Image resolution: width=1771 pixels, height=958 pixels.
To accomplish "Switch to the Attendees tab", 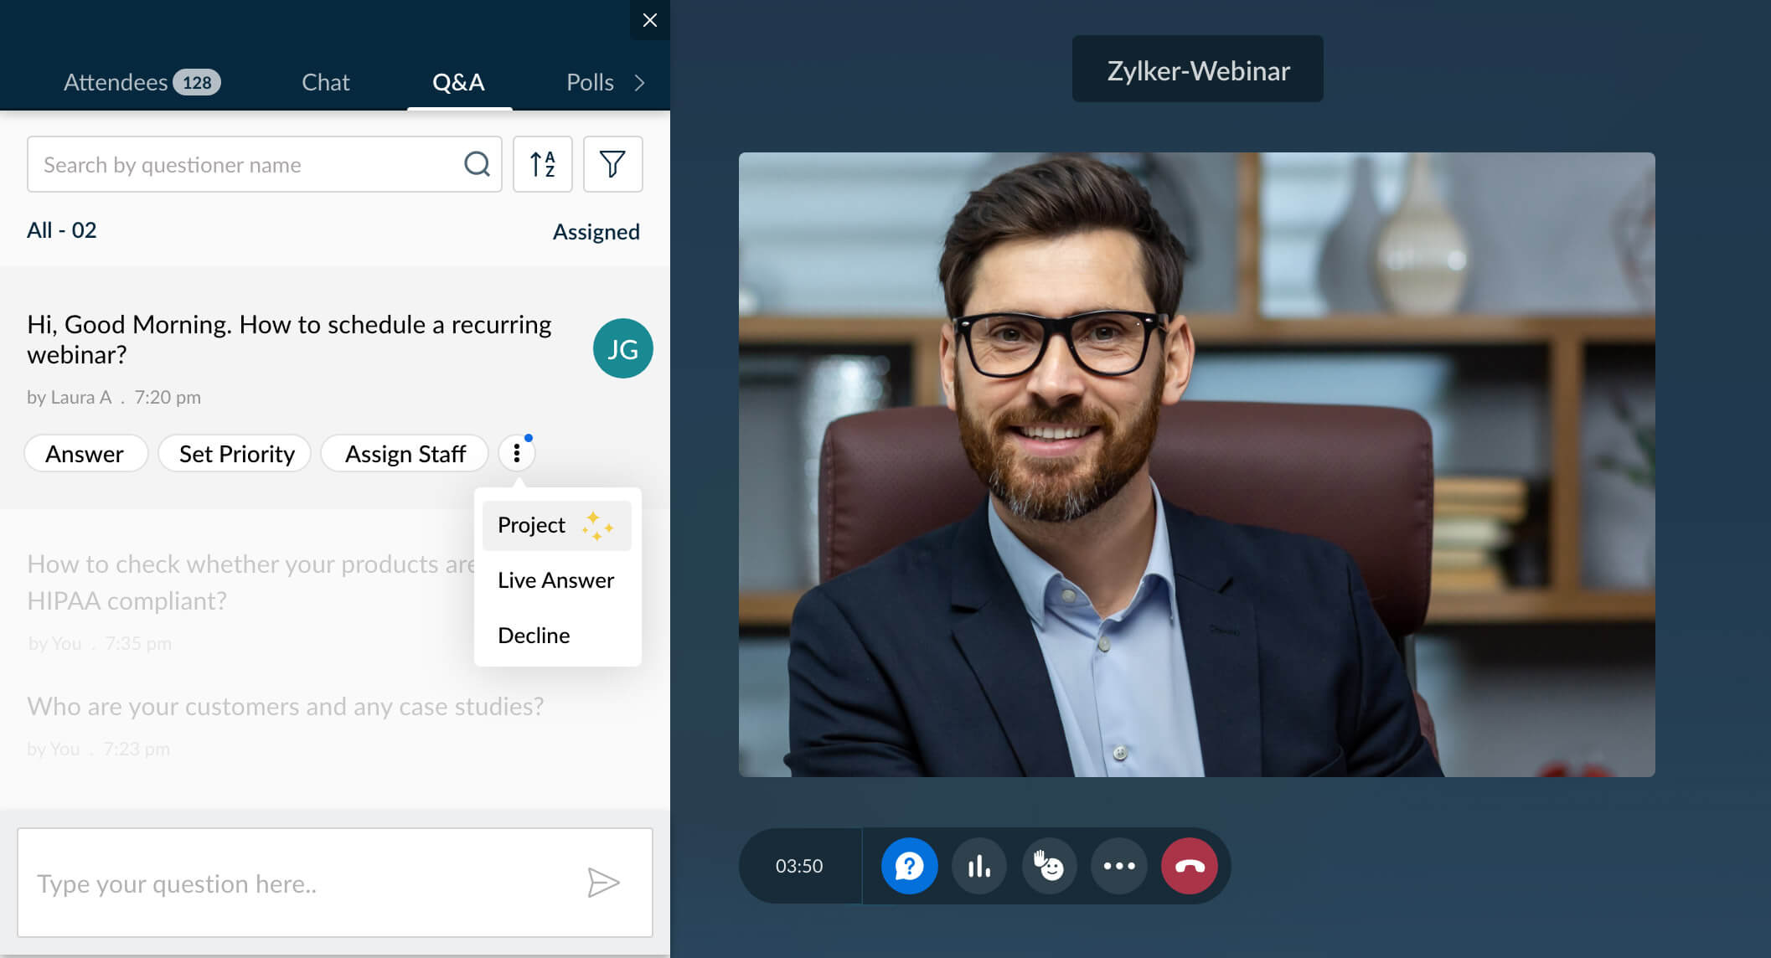I will tap(141, 82).
